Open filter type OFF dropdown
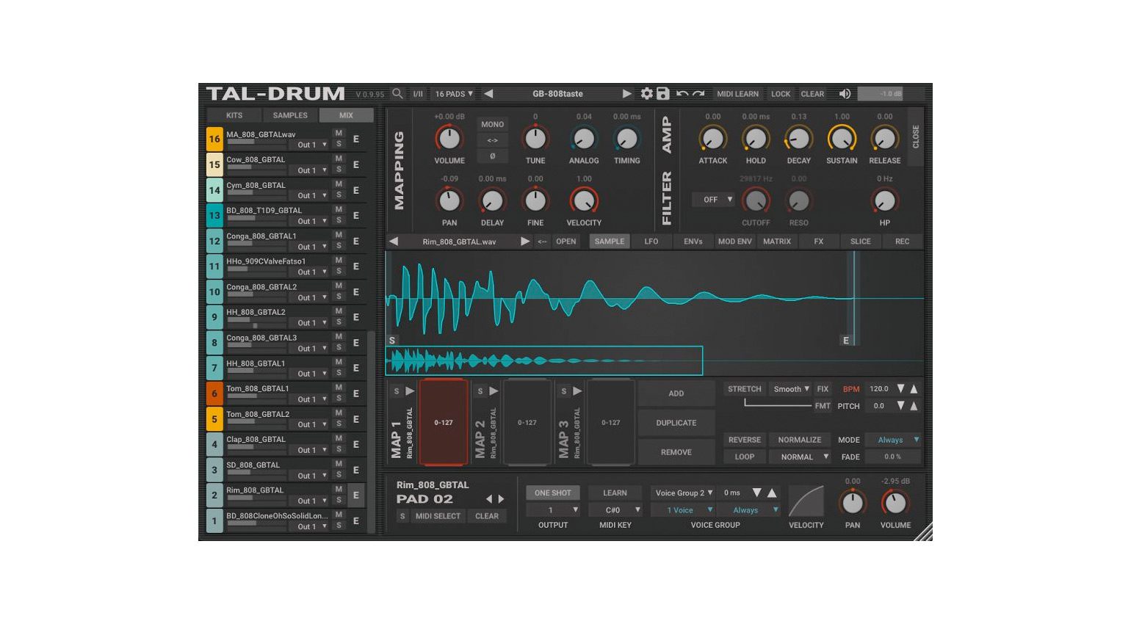The image size is (1131, 624). tap(714, 200)
